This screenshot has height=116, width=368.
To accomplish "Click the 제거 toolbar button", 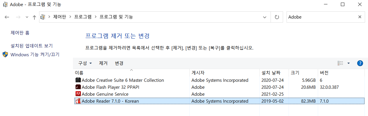I will [x=103, y=63].
